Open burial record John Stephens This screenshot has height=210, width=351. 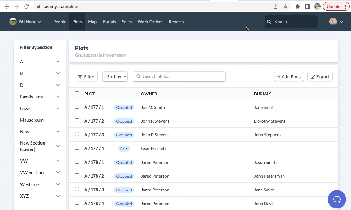tap(268, 135)
